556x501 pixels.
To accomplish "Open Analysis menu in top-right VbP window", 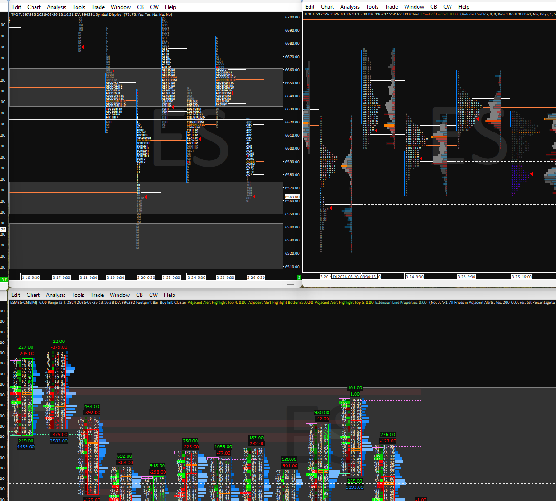I will [350, 6].
